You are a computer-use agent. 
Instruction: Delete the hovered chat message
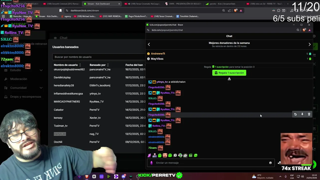click(309, 114)
